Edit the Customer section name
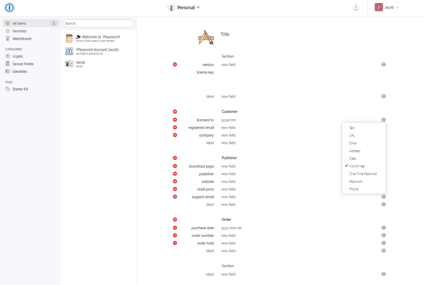The width and height of the screenshot is (424, 285). [229, 112]
